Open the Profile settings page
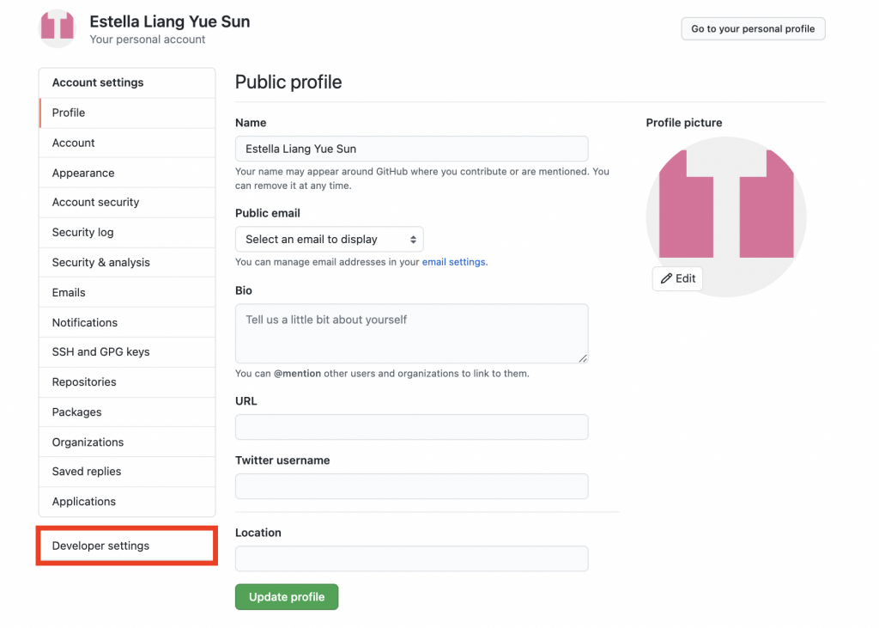The height and width of the screenshot is (628, 879). coord(127,113)
